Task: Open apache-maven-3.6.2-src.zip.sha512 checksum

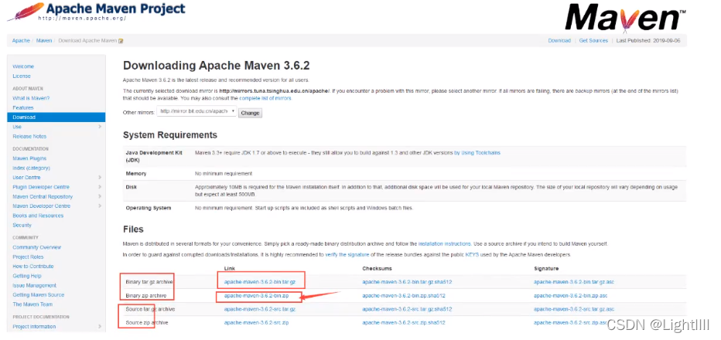Action: coord(403,323)
